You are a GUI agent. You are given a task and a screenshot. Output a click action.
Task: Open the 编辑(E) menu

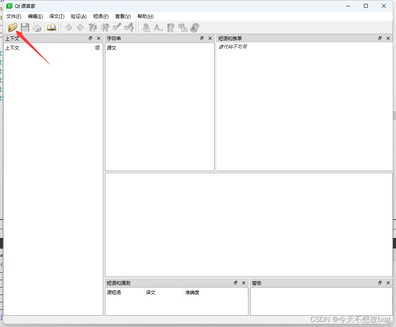coord(35,16)
